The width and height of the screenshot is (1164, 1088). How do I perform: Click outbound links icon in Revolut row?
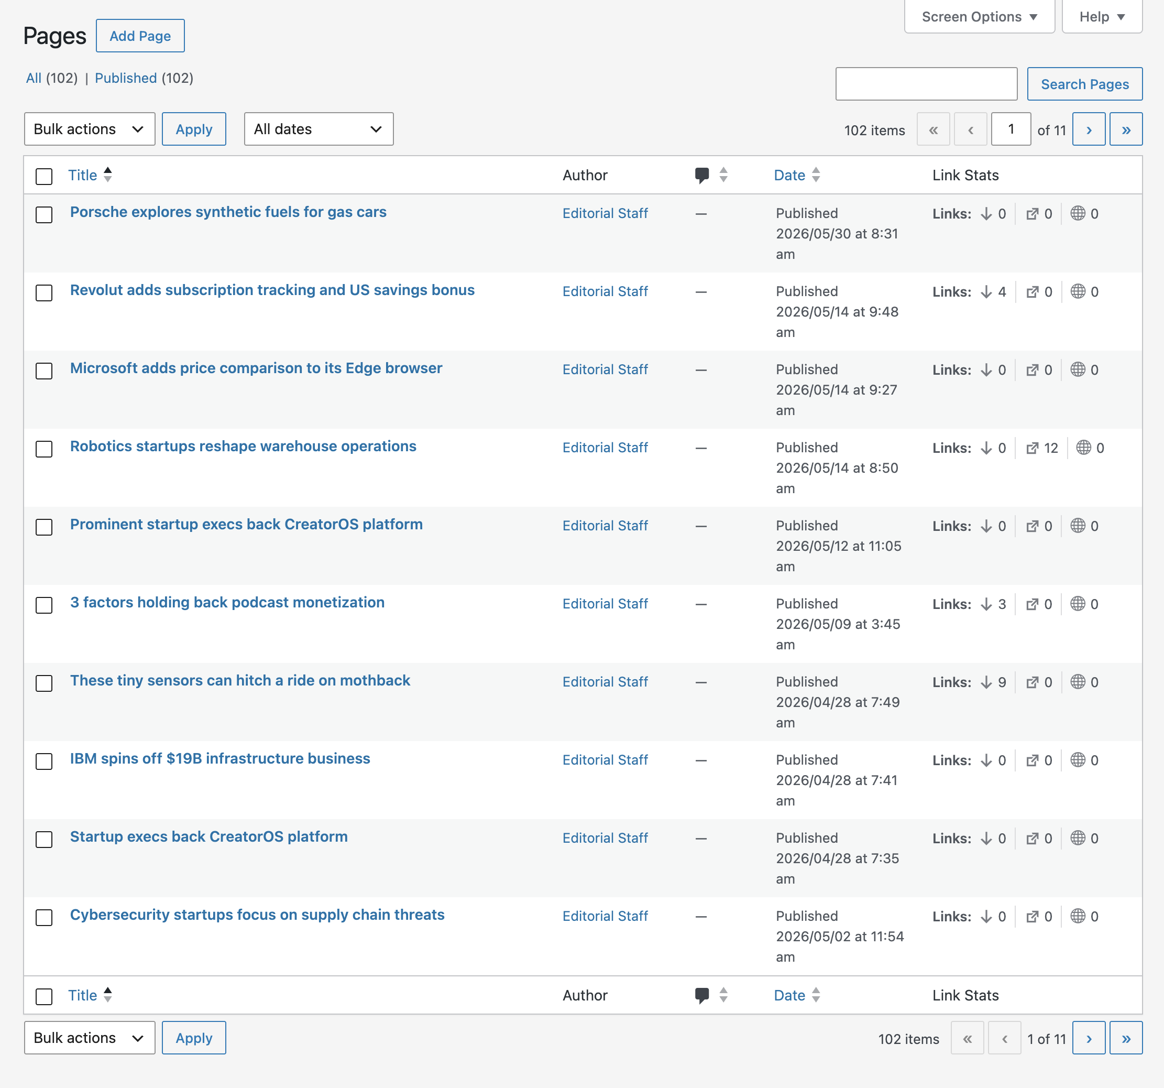pyautogui.click(x=1033, y=292)
